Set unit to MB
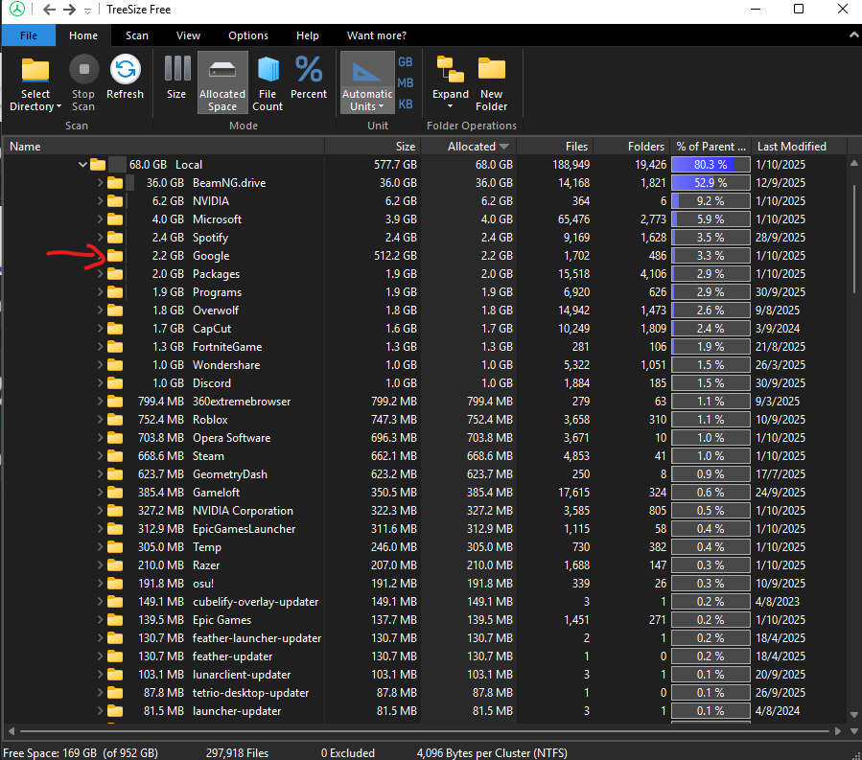The height and width of the screenshot is (760, 862). (406, 83)
